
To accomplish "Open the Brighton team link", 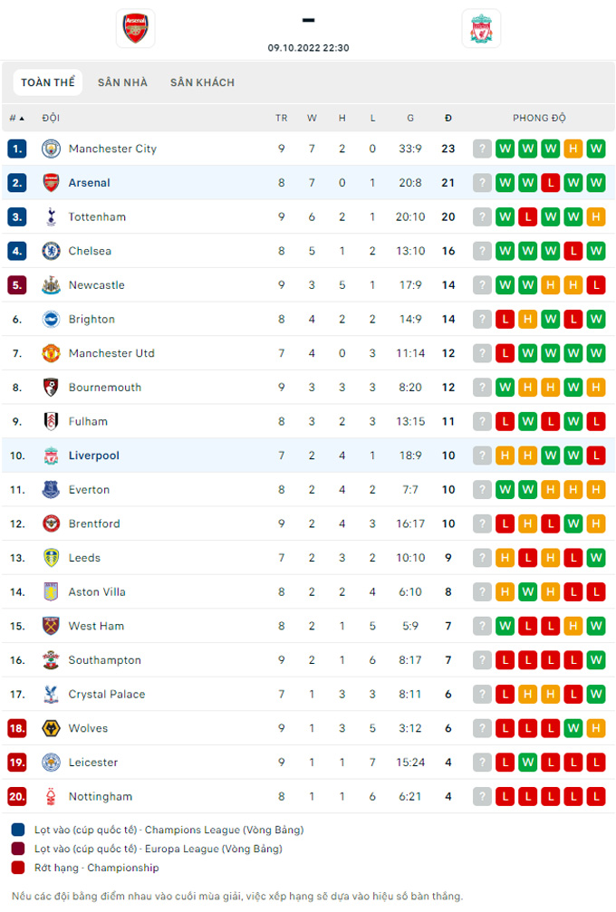I will tap(91, 319).
